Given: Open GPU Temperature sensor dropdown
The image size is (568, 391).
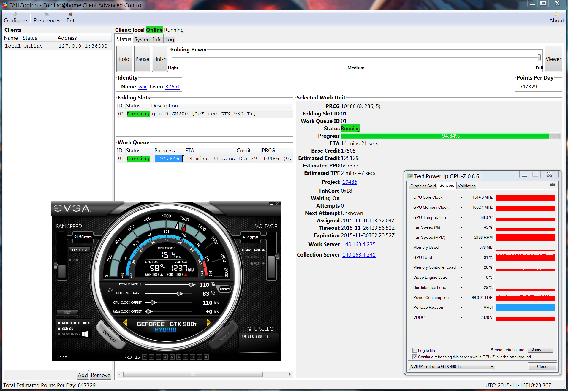Looking at the screenshot, I should click(x=461, y=217).
